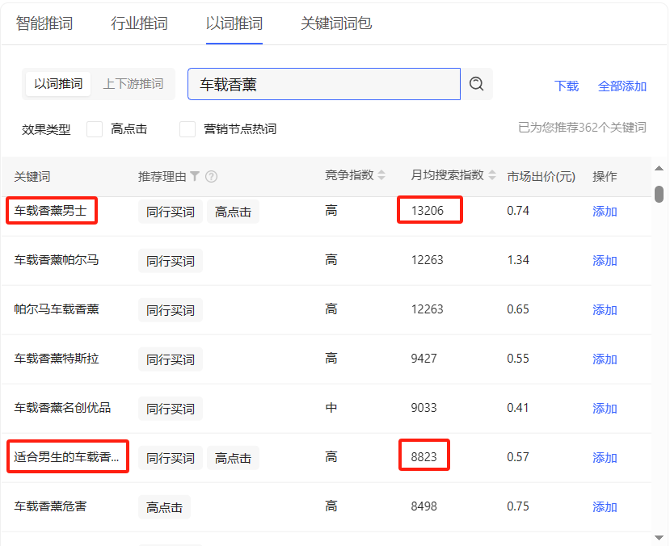Click search index value 8823
The height and width of the screenshot is (546, 670).
423,457
